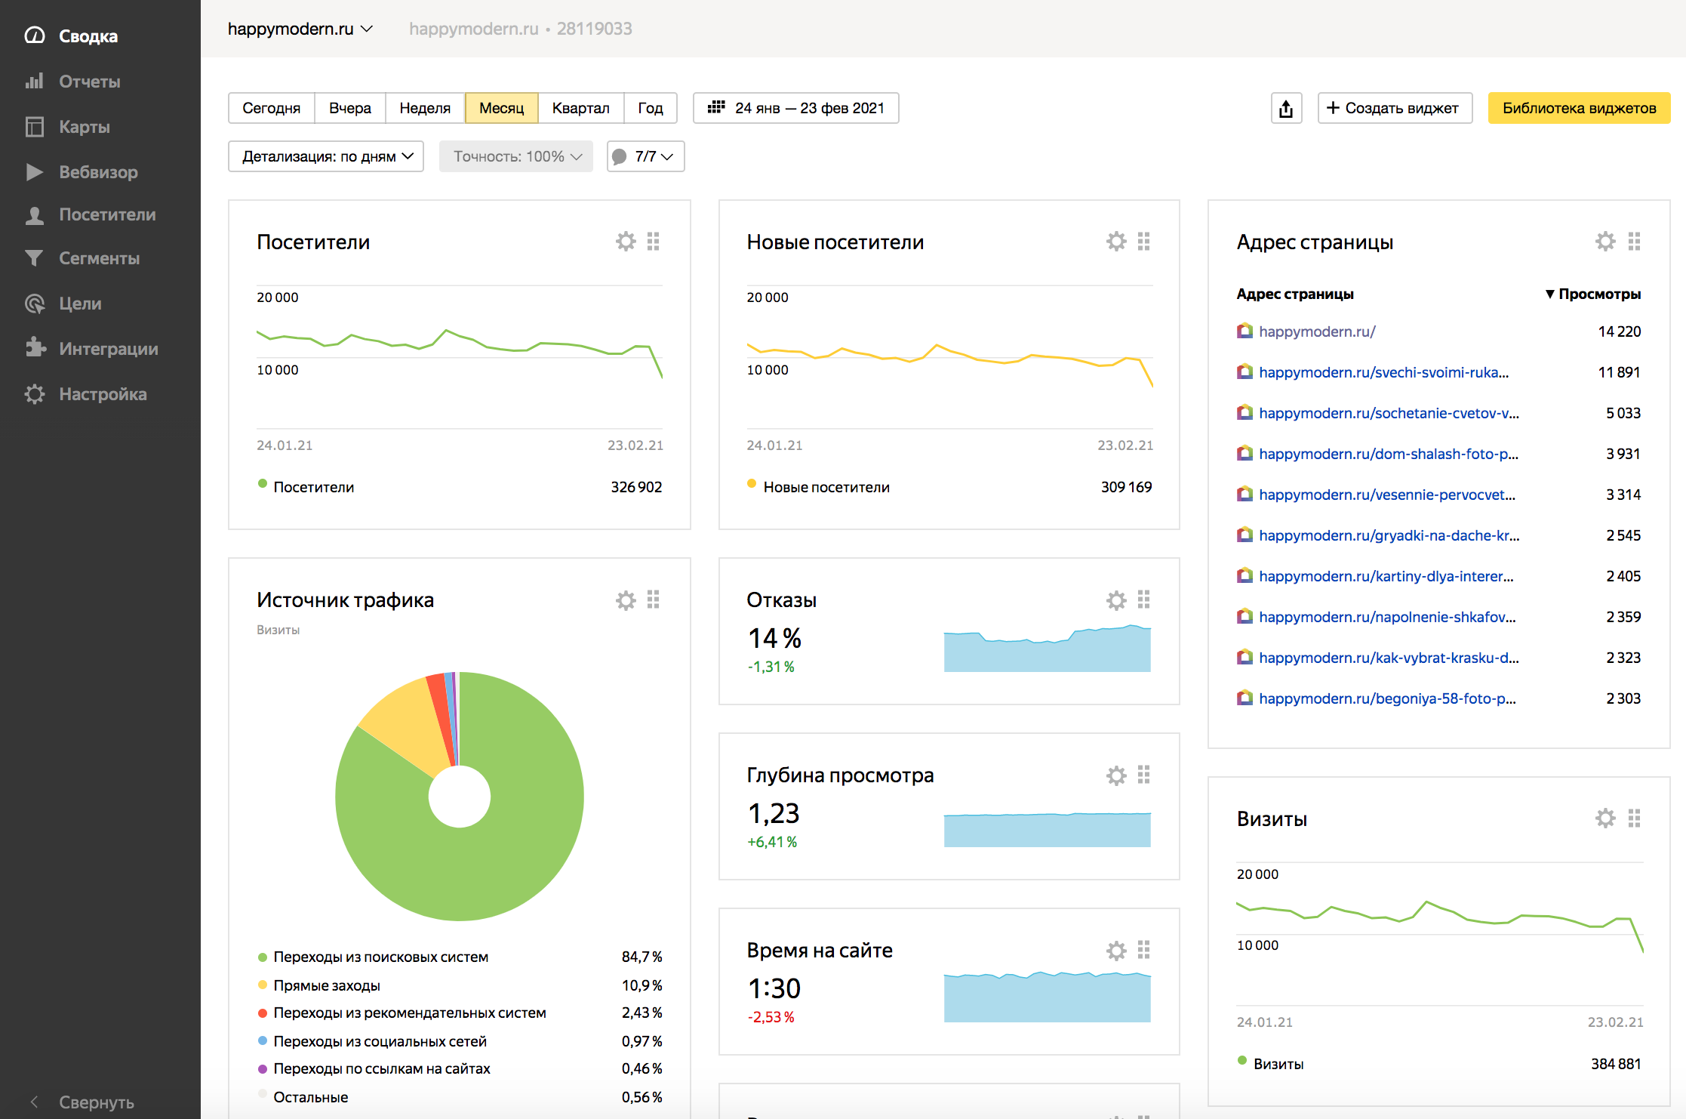1686x1119 pixels.
Task: Expand the 7/7 annotations dropdown
Action: pos(645,157)
